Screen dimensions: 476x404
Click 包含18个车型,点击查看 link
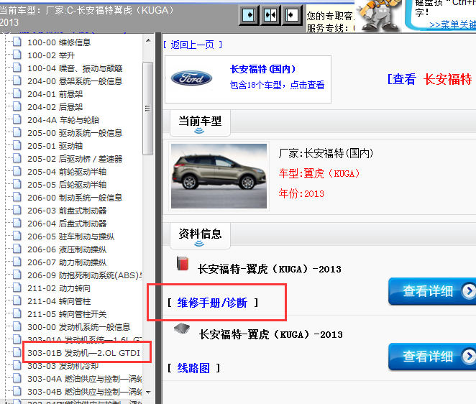tap(277, 85)
